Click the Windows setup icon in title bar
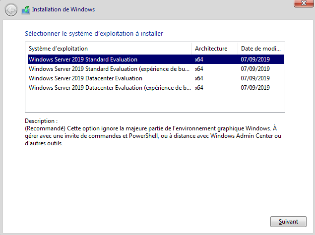 pos(25,9)
